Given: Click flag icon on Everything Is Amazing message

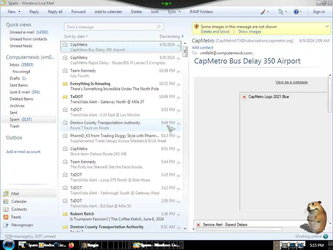Looking at the screenshot, I should pyautogui.click(x=179, y=85).
